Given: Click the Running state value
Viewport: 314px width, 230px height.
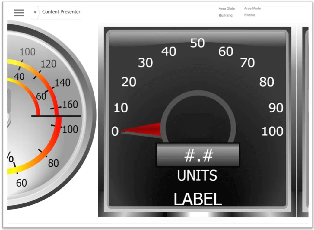Looking at the screenshot, I should click(x=226, y=15).
